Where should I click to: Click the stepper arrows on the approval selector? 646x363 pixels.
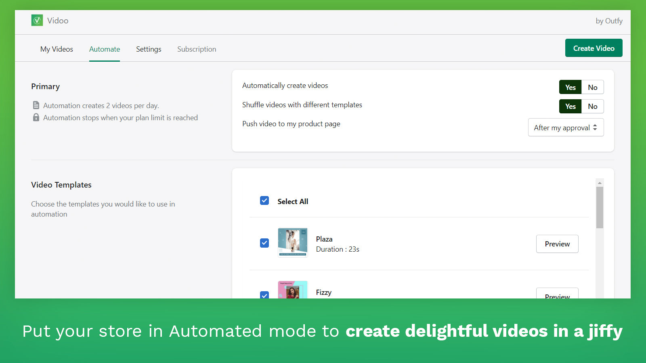coord(596,127)
